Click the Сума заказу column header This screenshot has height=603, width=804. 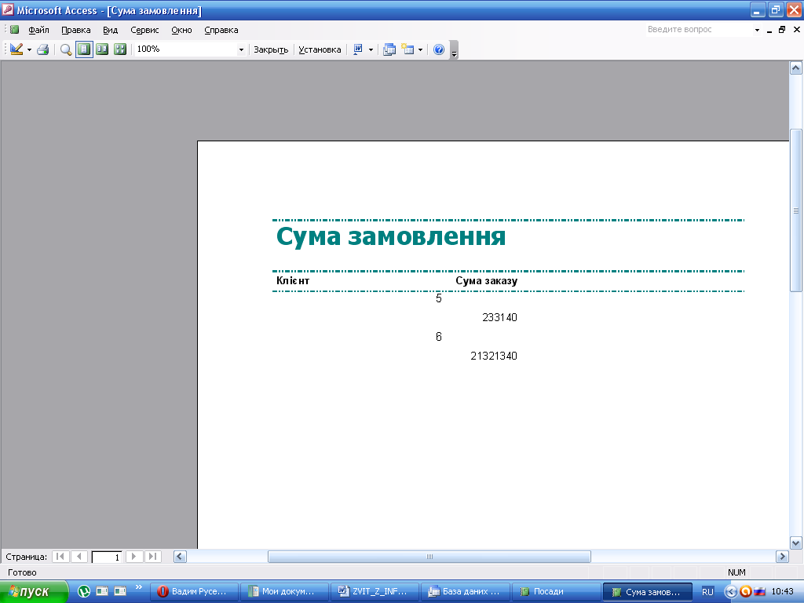click(x=486, y=280)
